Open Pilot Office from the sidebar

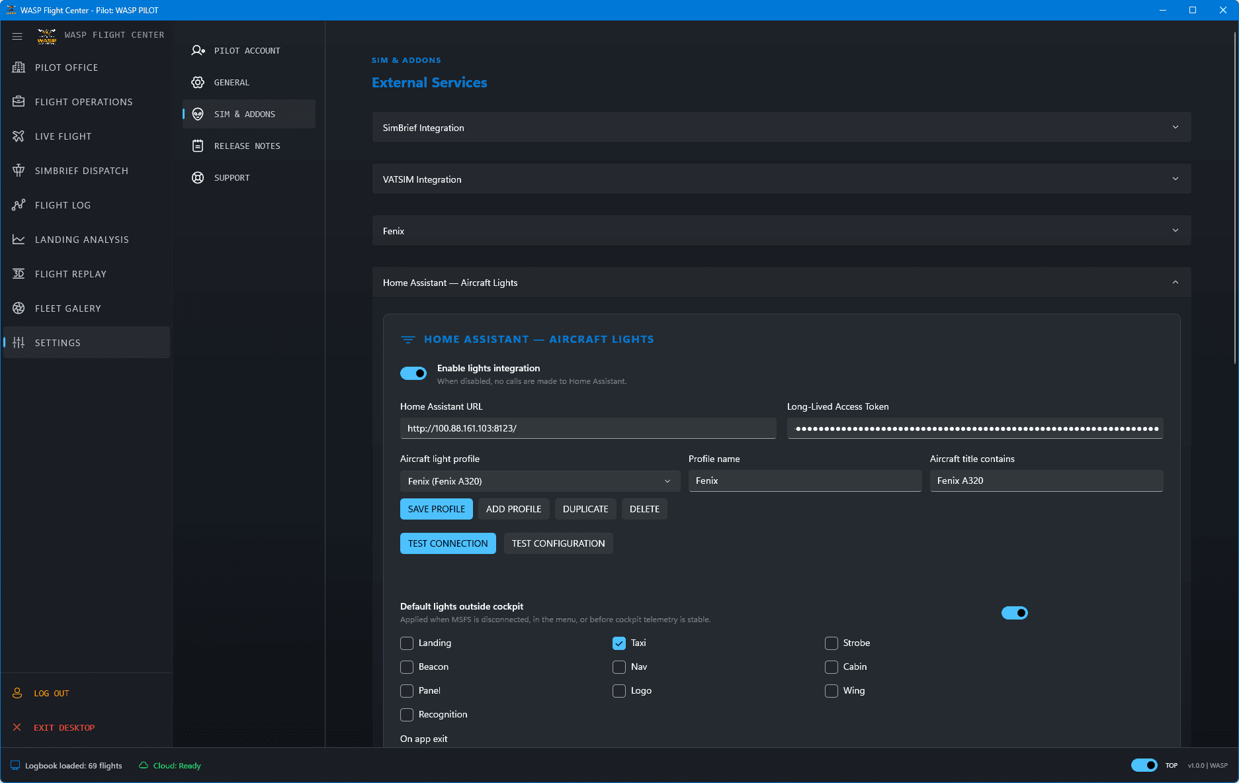click(87, 68)
